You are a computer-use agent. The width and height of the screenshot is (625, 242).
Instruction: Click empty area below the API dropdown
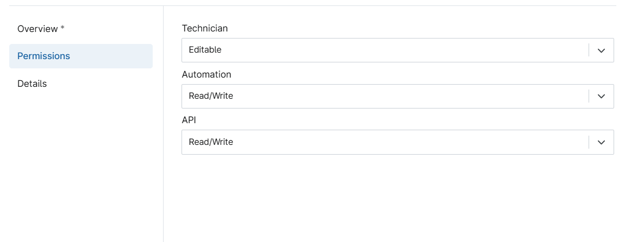[397, 198]
